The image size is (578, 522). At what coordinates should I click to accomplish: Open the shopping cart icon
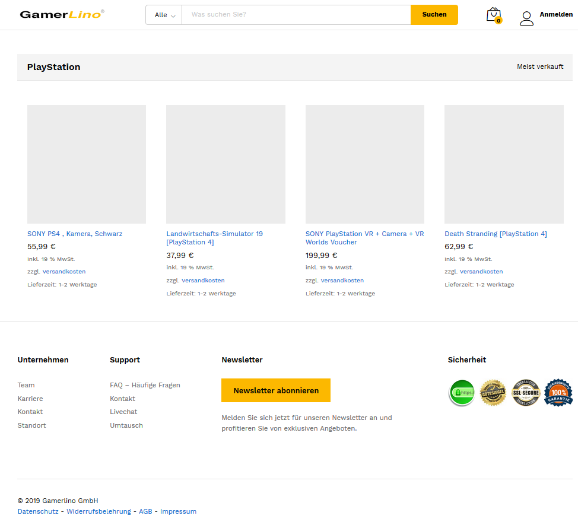coord(494,15)
